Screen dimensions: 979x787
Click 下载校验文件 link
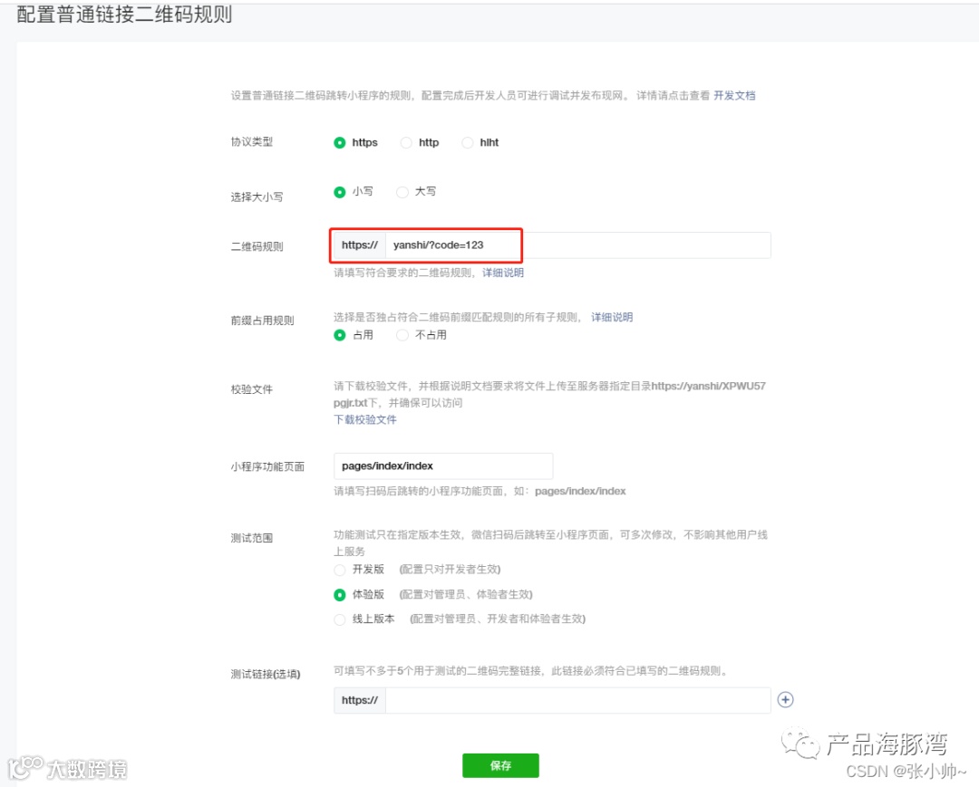click(x=365, y=419)
